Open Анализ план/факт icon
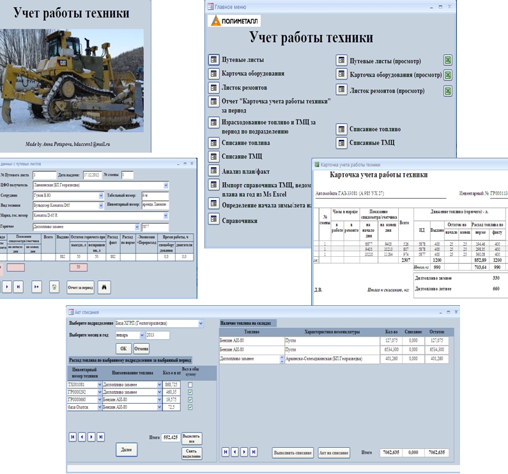Image resolution: width=508 pixels, height=474 pixels. click(213, 171)
